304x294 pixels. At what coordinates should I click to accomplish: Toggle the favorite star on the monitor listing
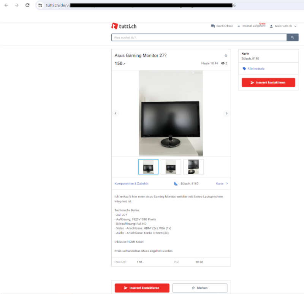[x=226, y=55]
